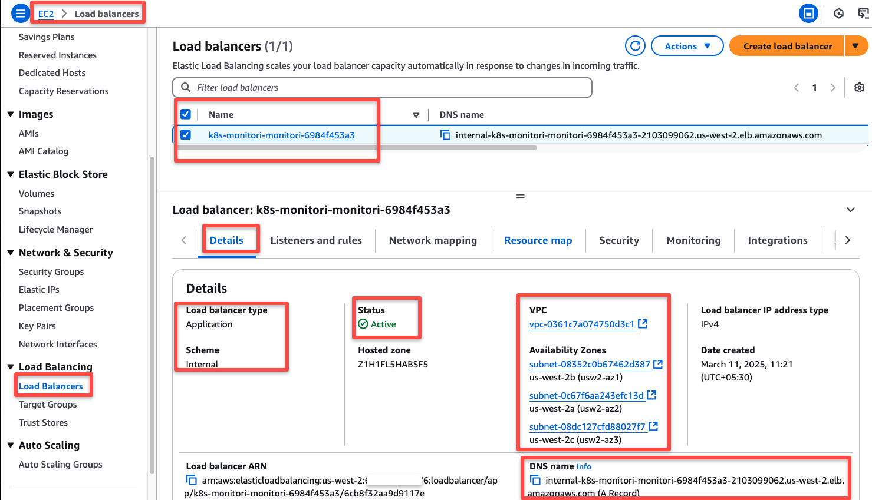Open the Security tab

point(619,240)
